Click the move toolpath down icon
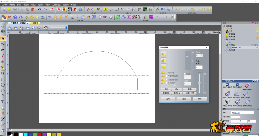The height and width of the screenshot is (136, 259). tap(237, 84)
